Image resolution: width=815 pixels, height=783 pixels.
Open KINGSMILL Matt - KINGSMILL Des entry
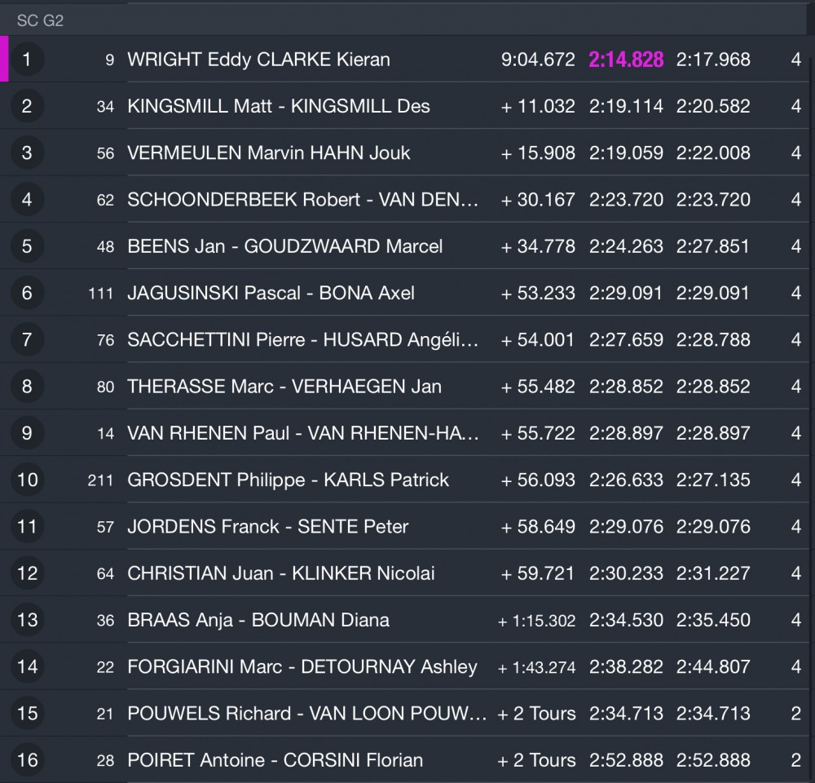[279, 106]
